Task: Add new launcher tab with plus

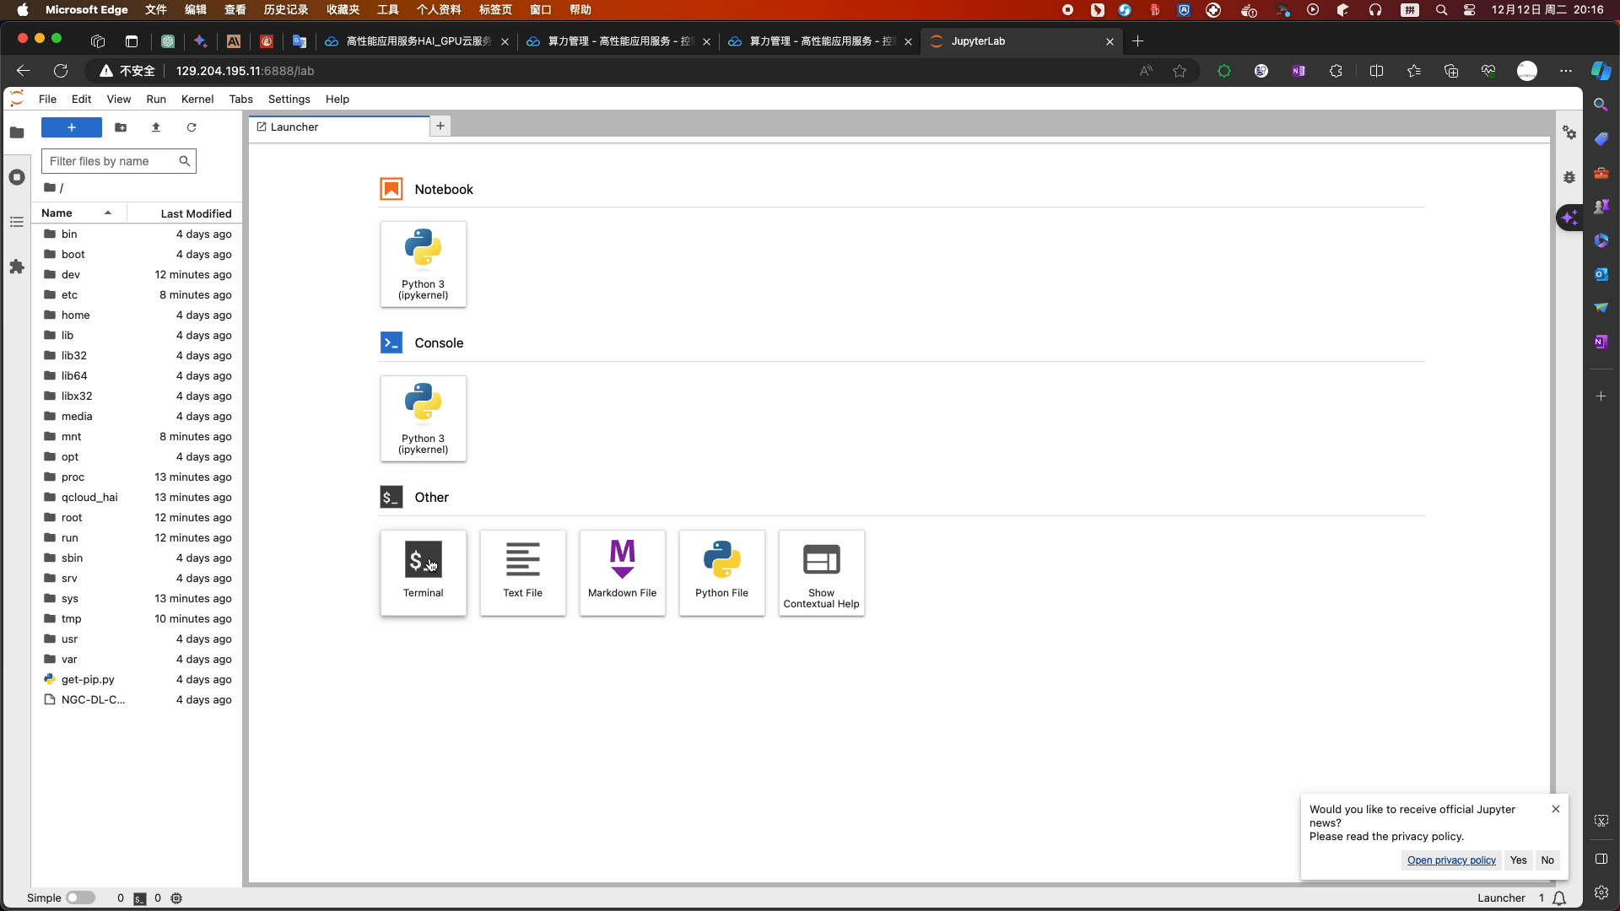Action: [x=440, y=126]
